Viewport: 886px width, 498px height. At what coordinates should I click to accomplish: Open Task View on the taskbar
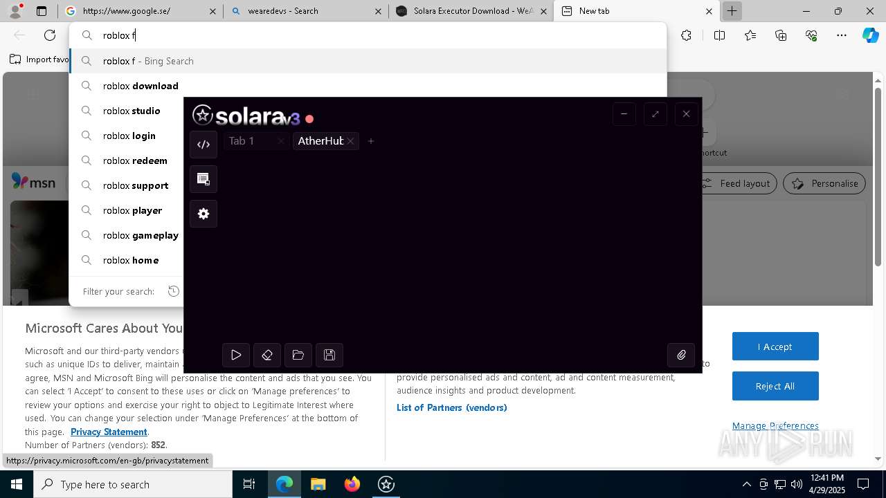pos(249,484)
